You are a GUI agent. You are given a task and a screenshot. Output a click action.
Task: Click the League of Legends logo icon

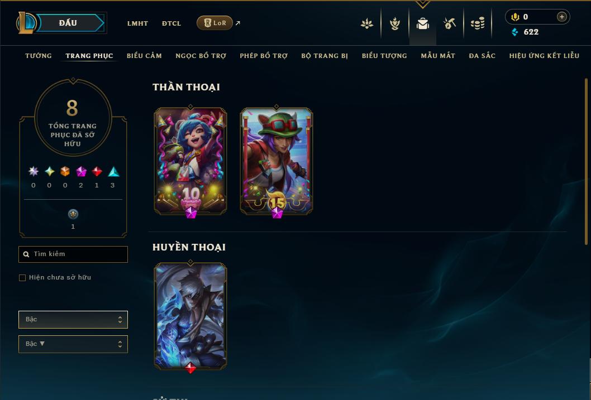[x=26, y=22]
